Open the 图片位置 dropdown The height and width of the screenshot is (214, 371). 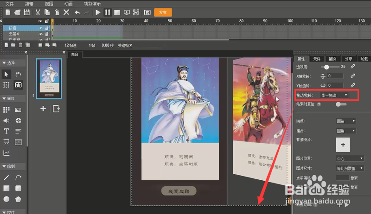point(350,159)
